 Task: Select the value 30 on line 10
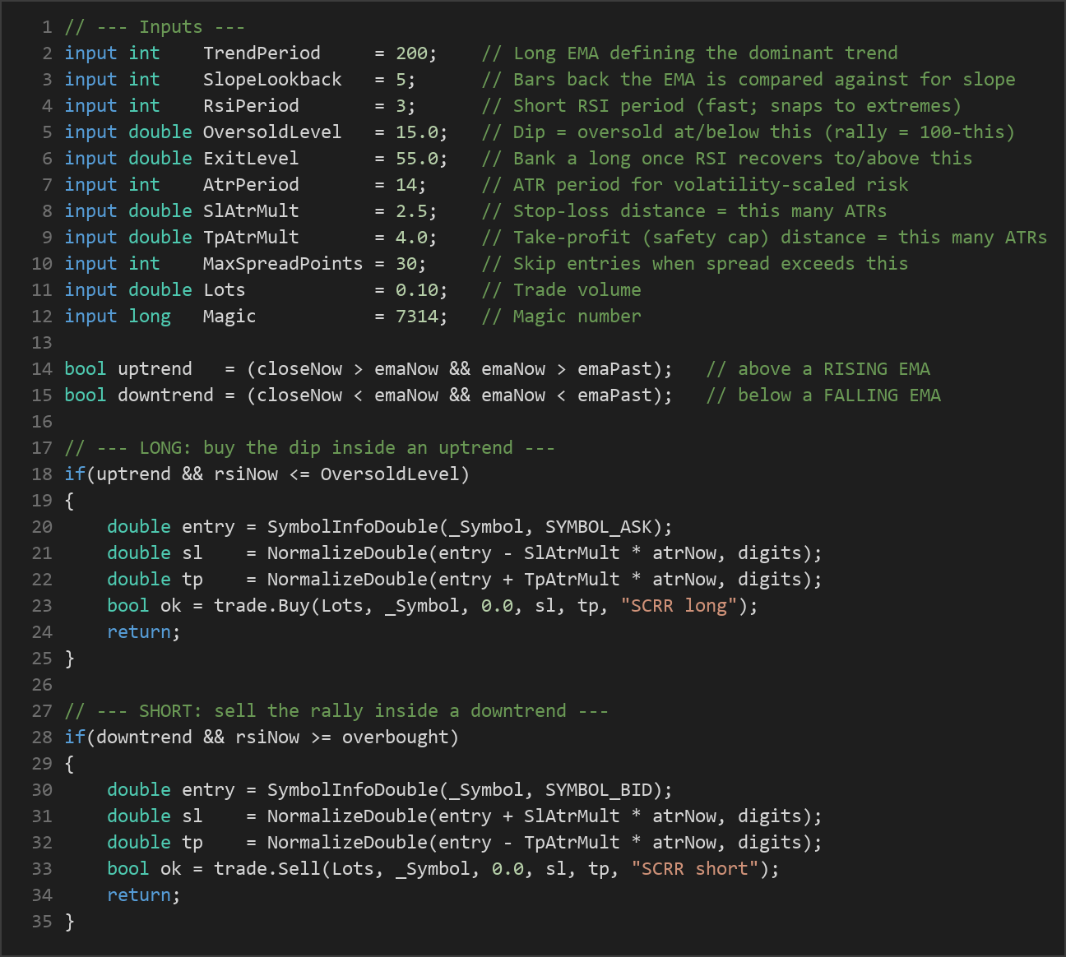(406, 264)
